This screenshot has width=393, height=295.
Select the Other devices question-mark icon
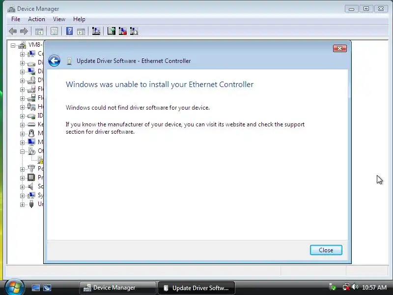coord(31,151)
